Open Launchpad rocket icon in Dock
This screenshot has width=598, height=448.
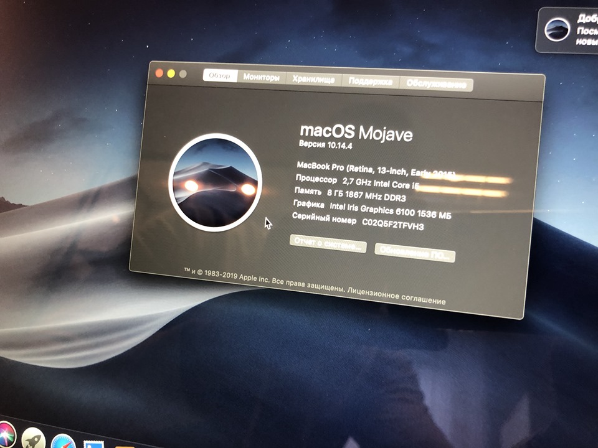[33, 439]
